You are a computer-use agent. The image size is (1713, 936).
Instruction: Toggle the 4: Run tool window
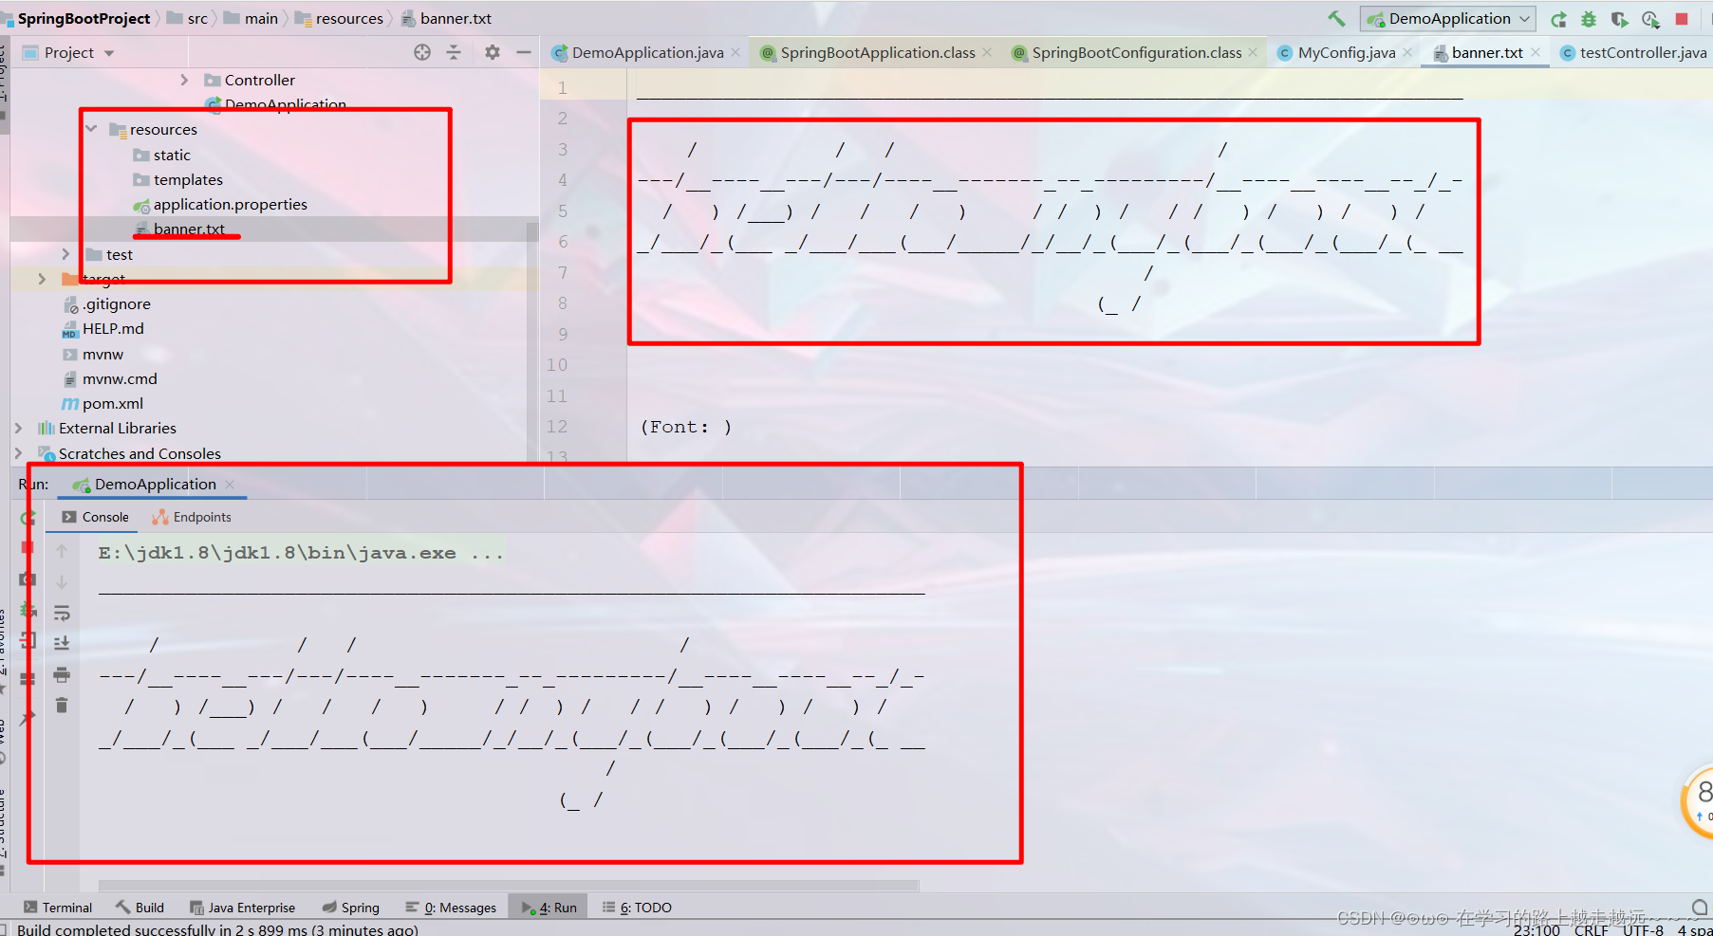pos(549,908)
